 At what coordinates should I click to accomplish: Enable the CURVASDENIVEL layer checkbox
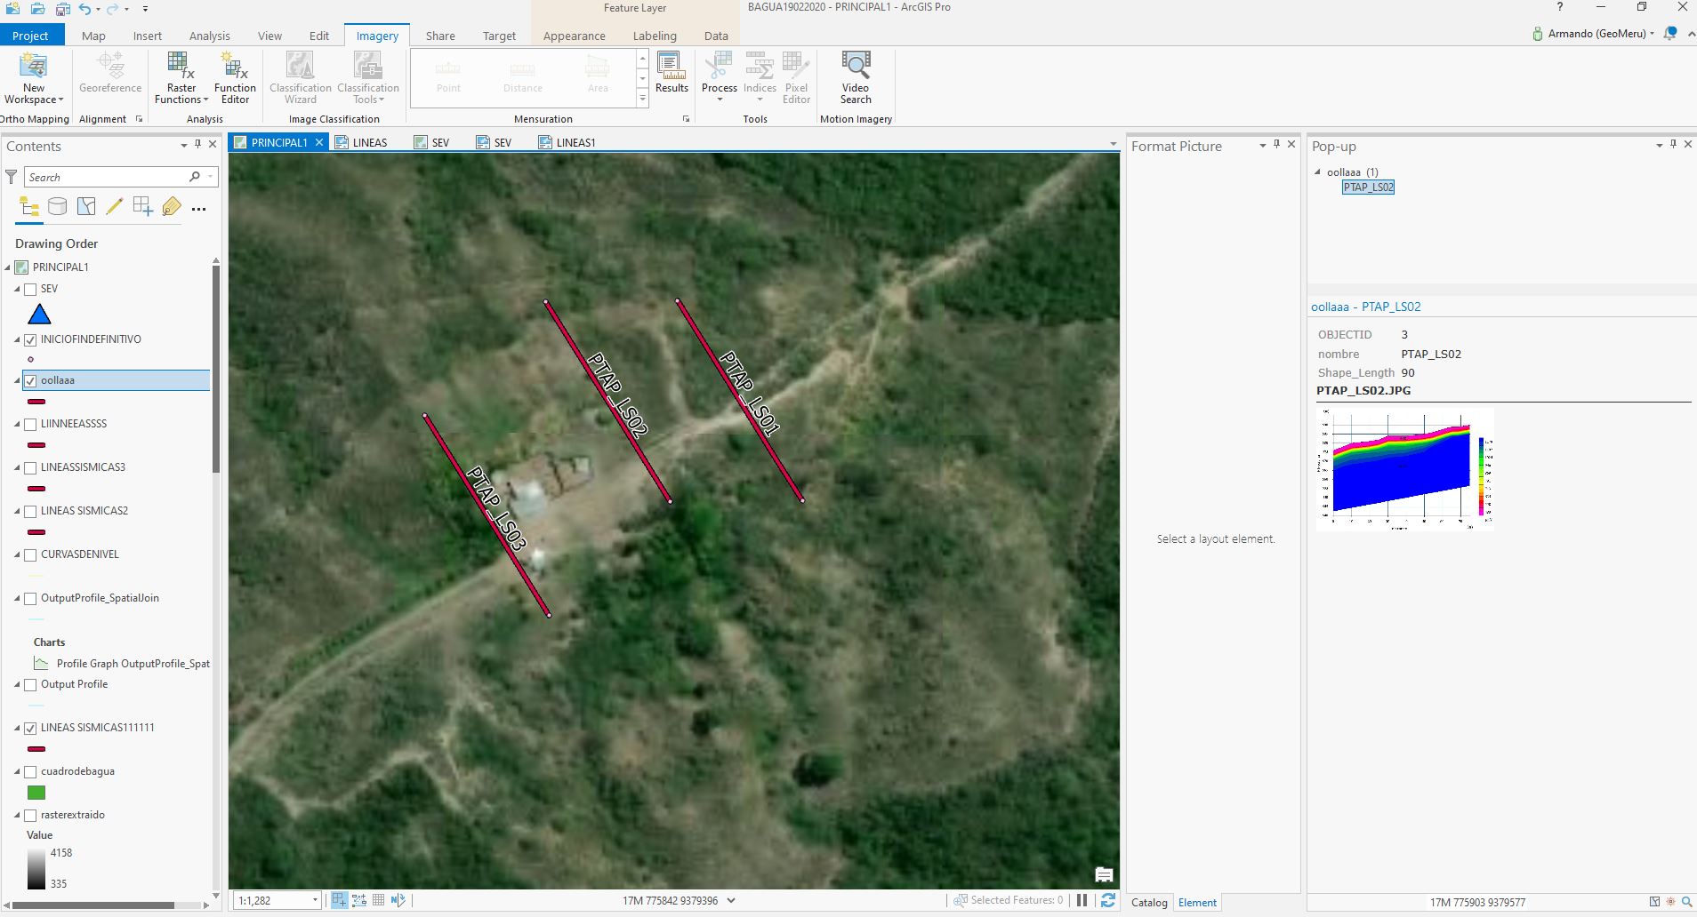pyautogui.click(x=30, y=554)
